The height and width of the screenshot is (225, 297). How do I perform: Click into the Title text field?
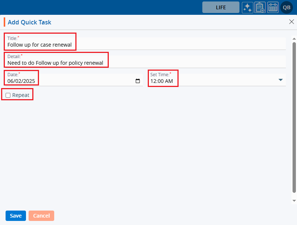[x=145, y=45]
